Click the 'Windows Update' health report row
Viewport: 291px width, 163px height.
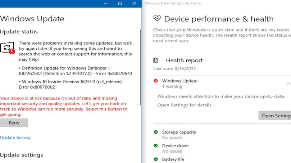point(222,84)
